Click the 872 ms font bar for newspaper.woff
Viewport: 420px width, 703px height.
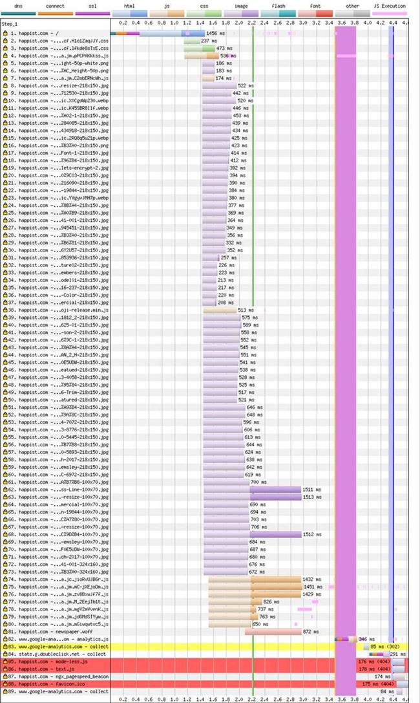pyautogui.click(x=273, y=631)
